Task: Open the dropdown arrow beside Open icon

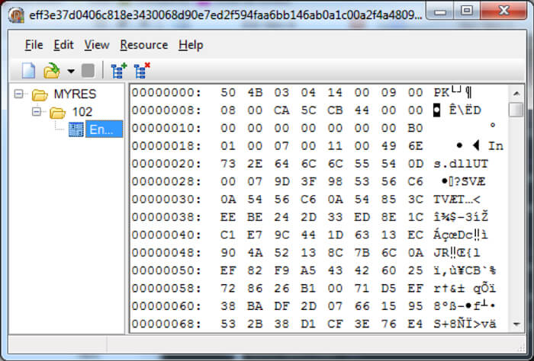Action: (70, 72)
